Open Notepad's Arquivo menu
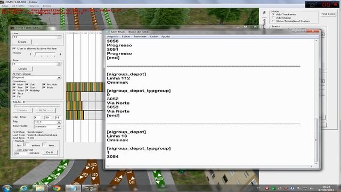Screen dimensions: 341x192 click(x=112, y=37)
